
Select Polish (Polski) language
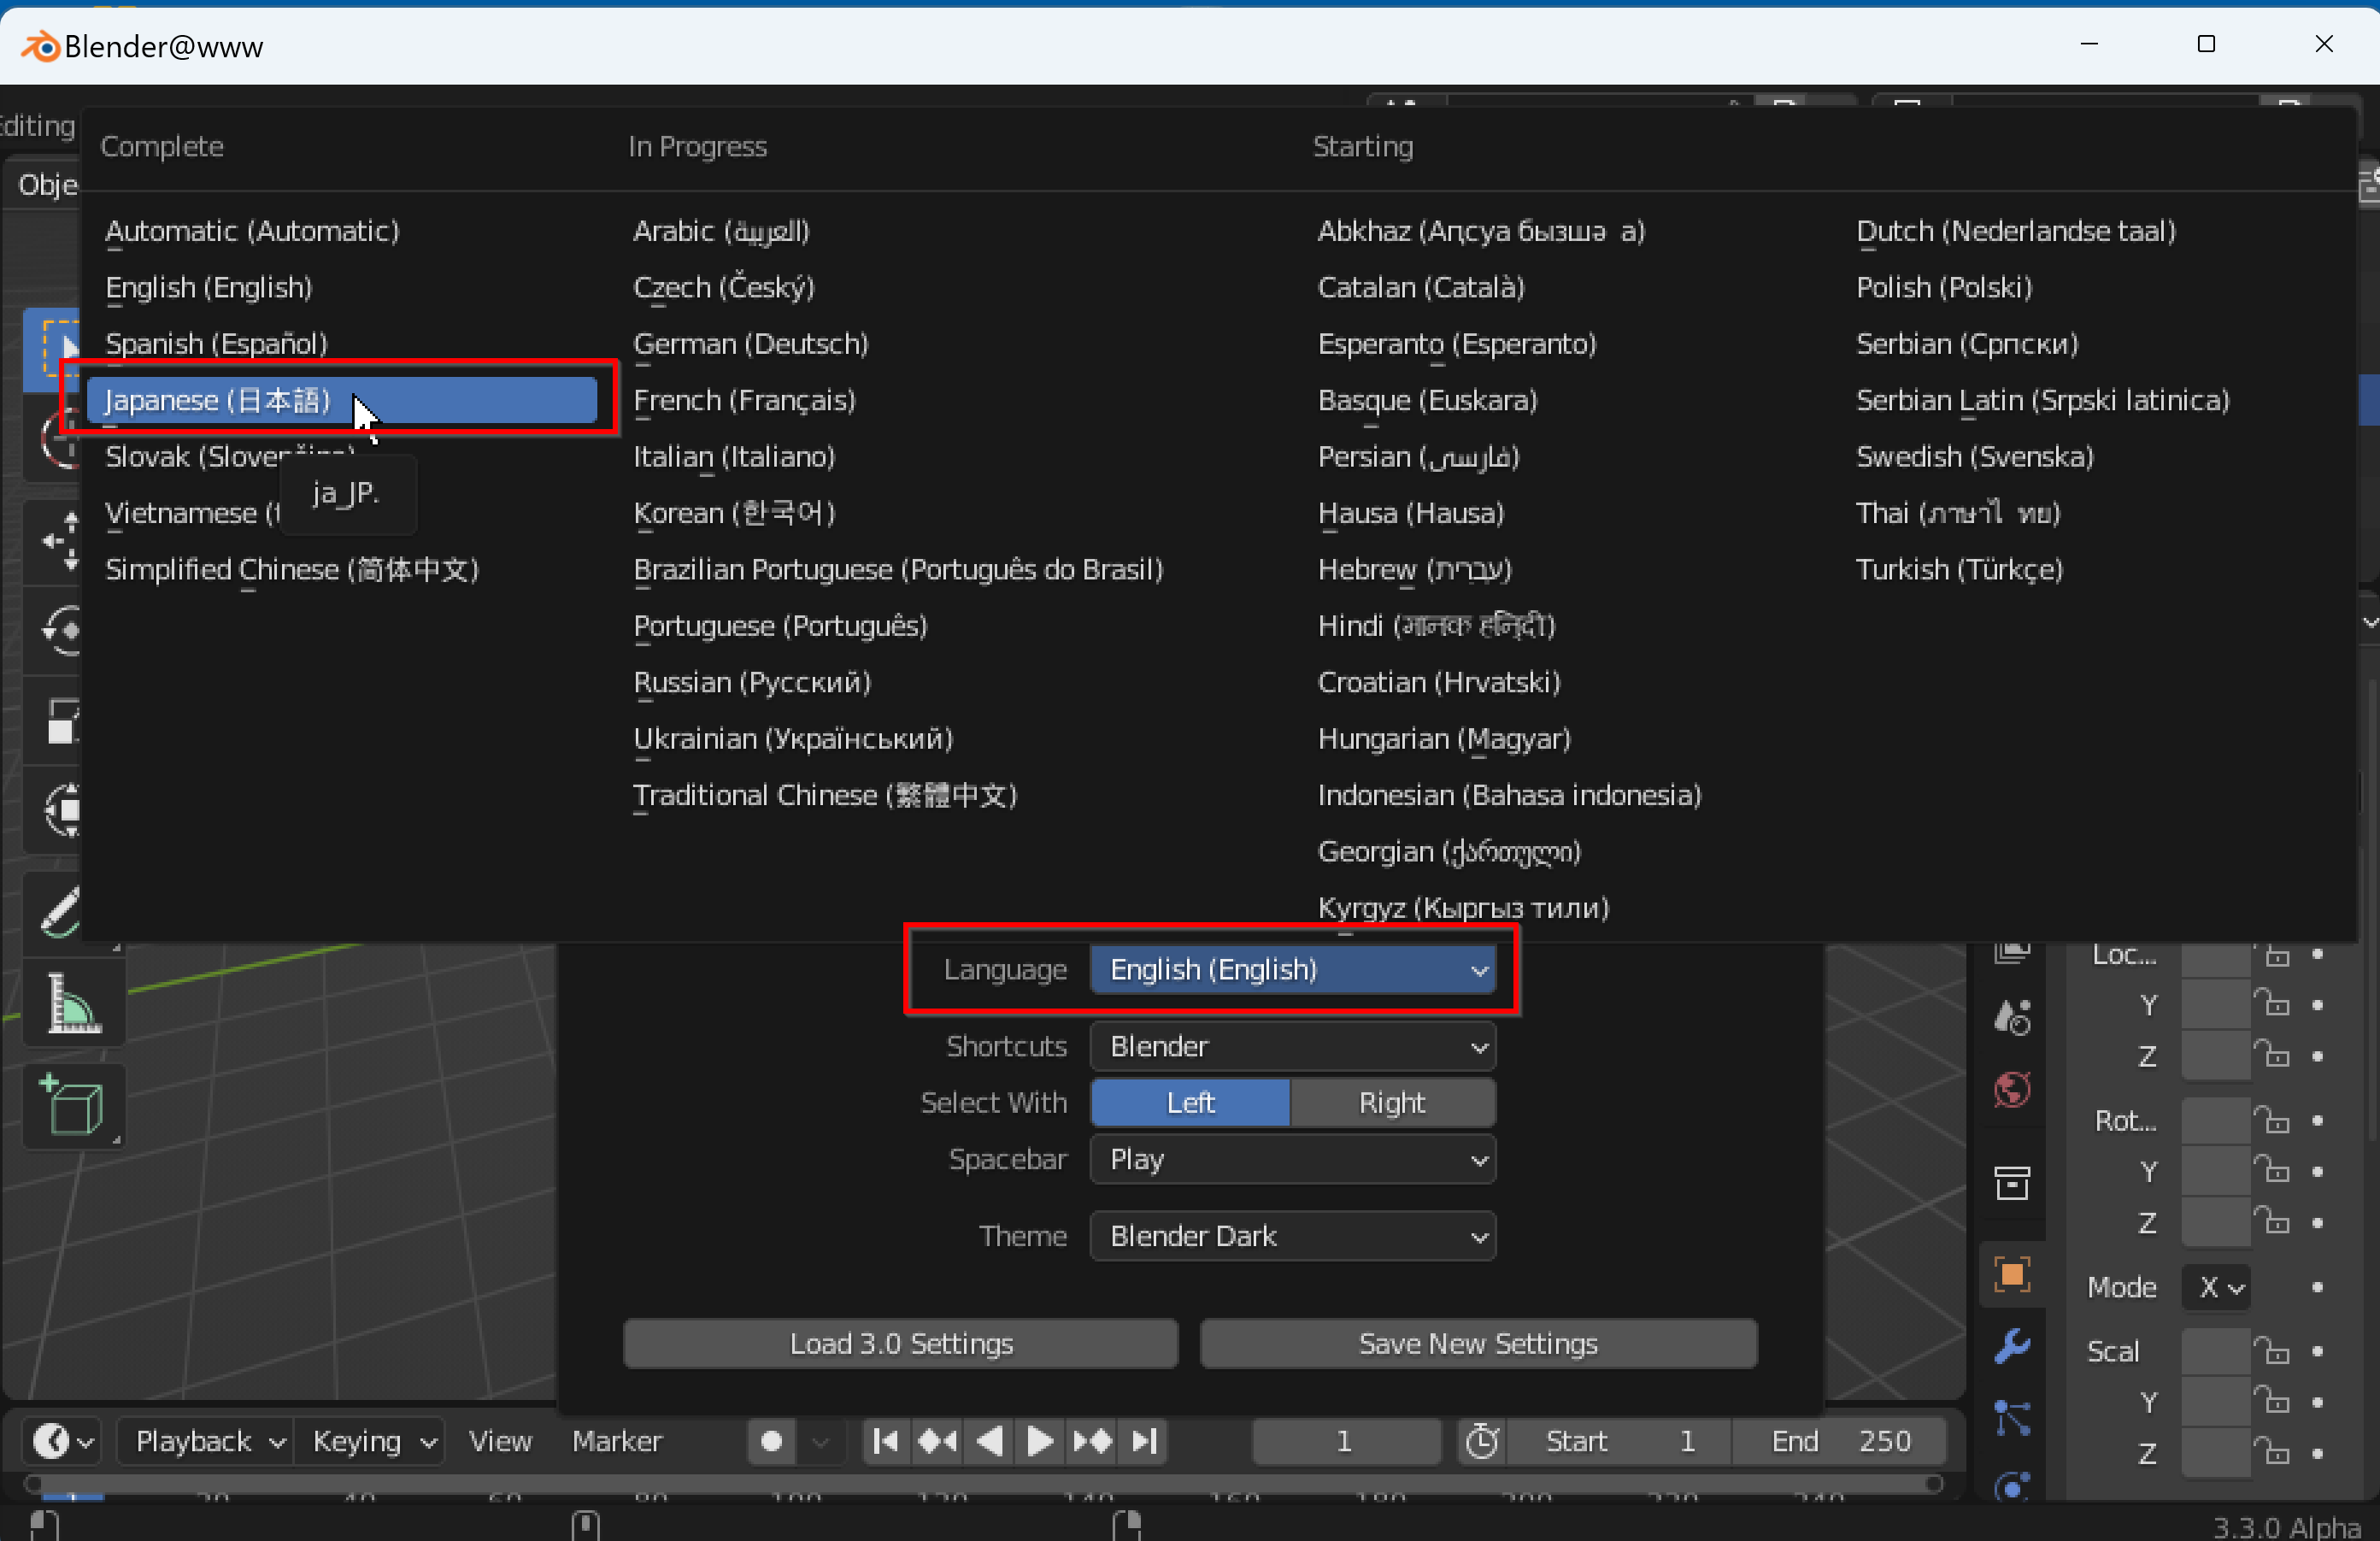[x=1944, y=287]
